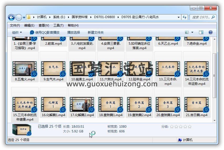Click the 1.《安居三要·学习指导》.mp4 filename
The height and width of the screenshot is (150, 224).
25,46
